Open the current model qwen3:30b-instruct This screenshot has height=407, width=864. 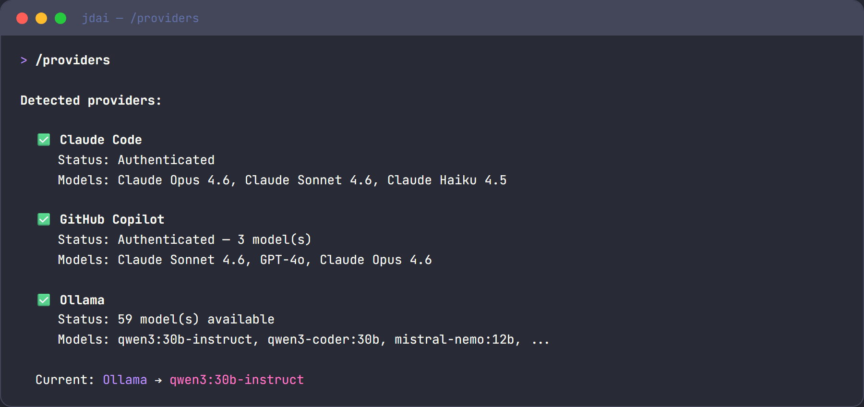[x=236, y=380]
